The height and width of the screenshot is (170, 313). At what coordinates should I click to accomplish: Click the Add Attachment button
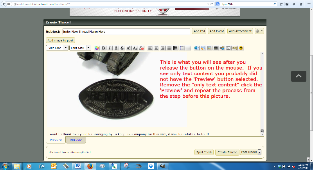point(240,31)
